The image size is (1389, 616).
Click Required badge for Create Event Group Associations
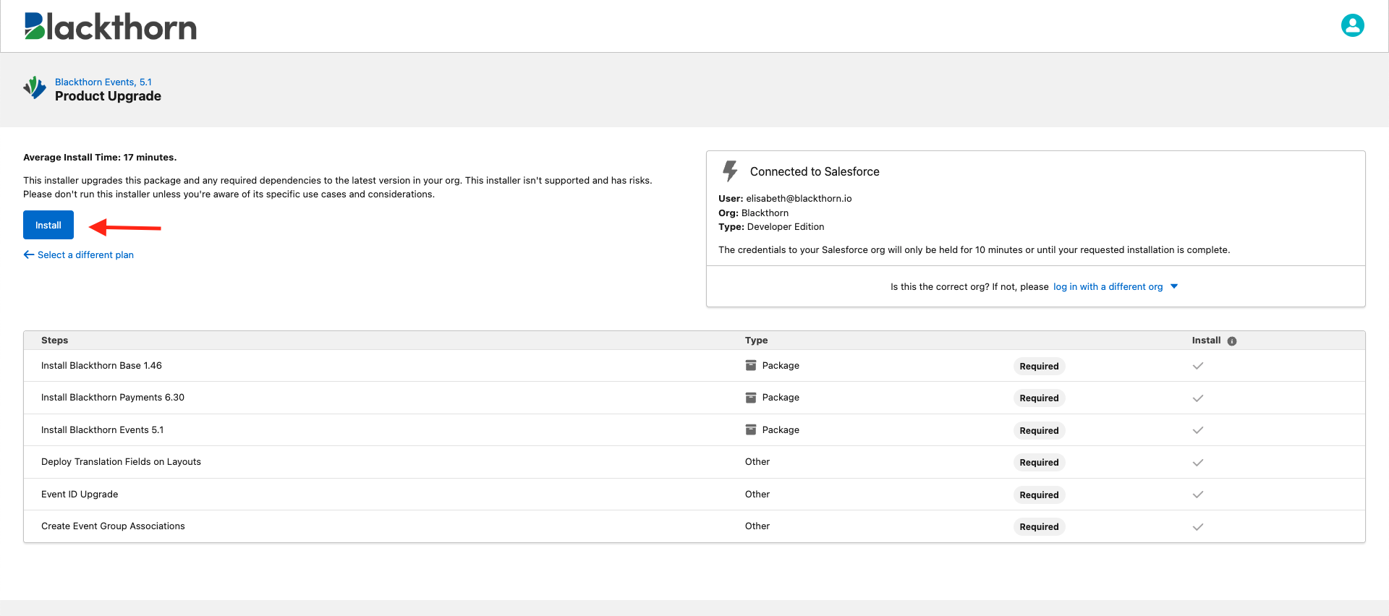[1039, 527]
